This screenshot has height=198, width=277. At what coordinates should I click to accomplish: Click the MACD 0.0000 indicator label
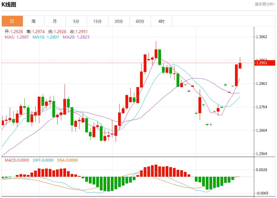tap(17, 160)
